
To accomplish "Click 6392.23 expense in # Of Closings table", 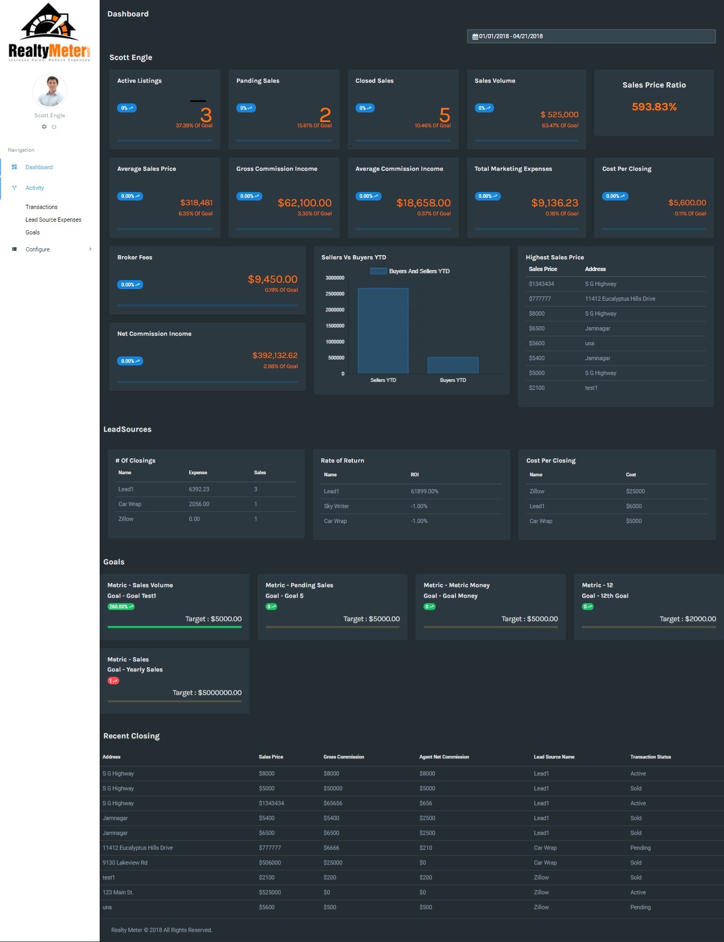I will point(199,489).
